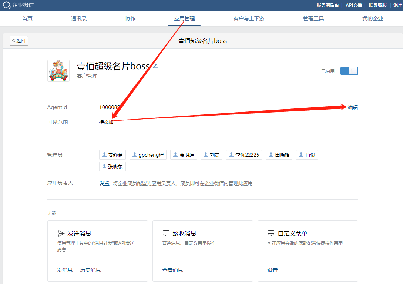Click person icon of admin 刘震
This screenshot has height=284, width=403.
pyautogui.click(x=206, y=155)
